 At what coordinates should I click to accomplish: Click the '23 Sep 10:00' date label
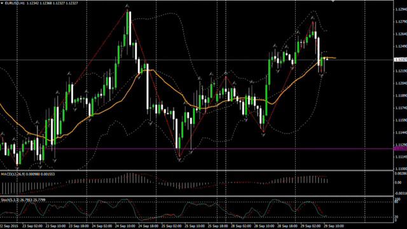[56, 226]
